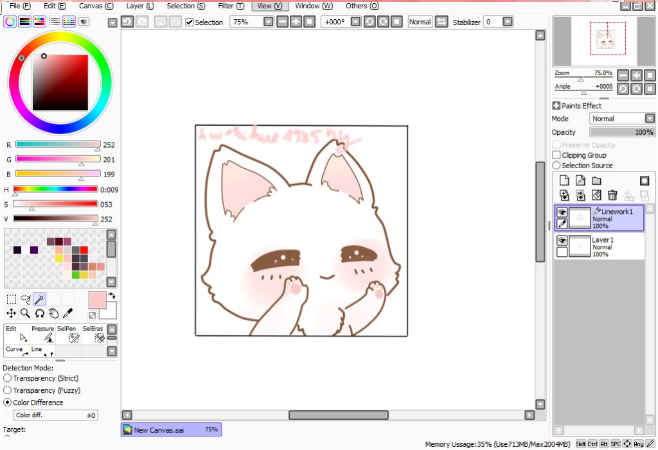Click the Color diff. value field
658x450 pixels.
tap(56, 415)
